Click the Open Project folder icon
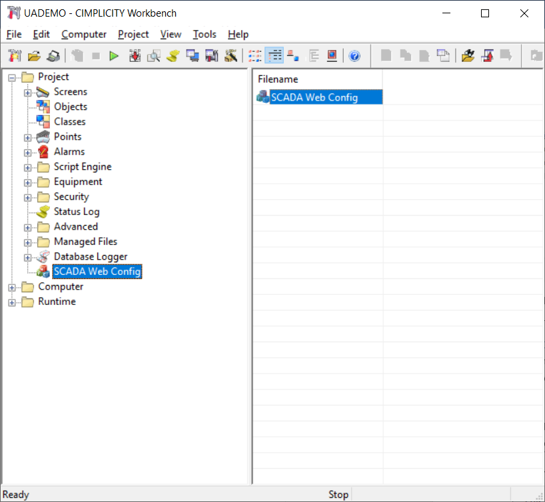 coord(34,55)
